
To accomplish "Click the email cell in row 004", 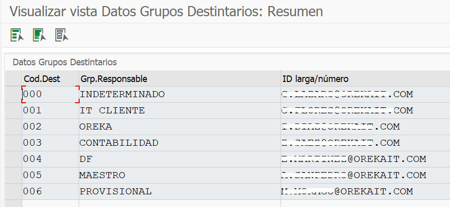I will click(365, 159).
